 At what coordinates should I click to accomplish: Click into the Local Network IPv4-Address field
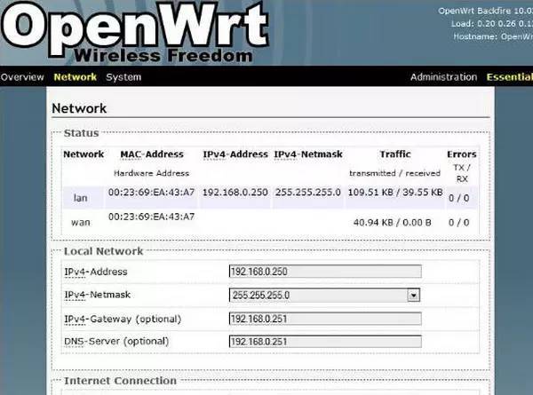point(325,272)
